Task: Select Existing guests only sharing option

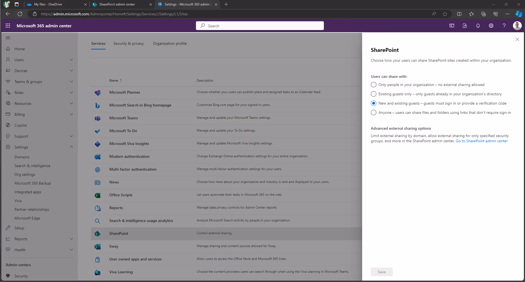Action: click(374, 94)
